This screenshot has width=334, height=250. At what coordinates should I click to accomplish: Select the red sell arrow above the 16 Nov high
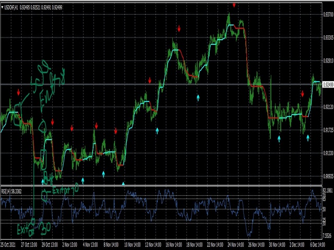(179, 29)
